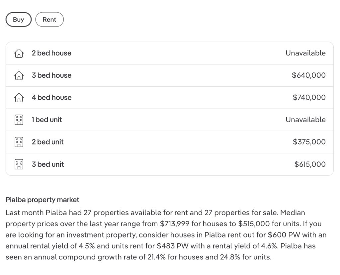The height and width of the screenshot is (275, 340).
Task: Select the 3 bed house row label
Action: click(x=51, y=75)
